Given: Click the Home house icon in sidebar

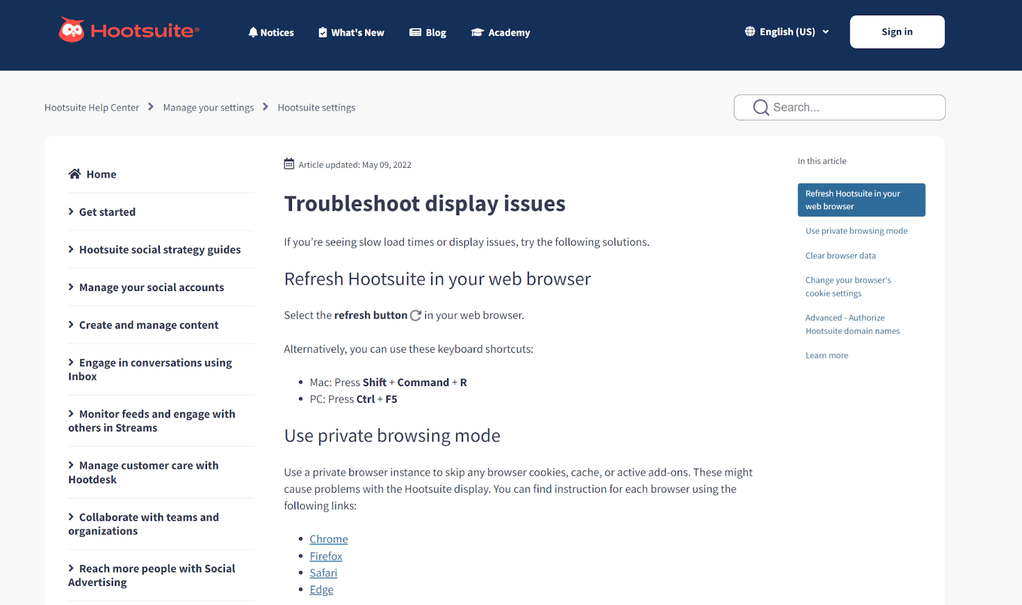Looking at the screenshot, I should 75,174.
